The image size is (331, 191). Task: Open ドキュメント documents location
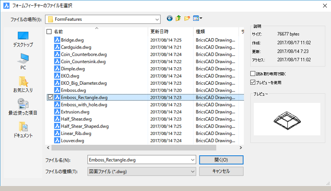(23, 129)
